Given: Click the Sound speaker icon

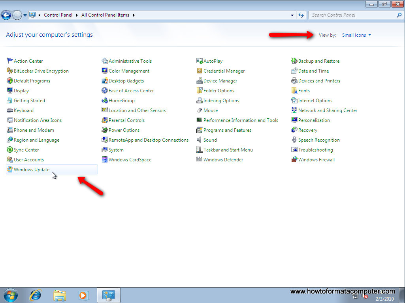Looking at the screenshot, I should click(x=199, y=140).
